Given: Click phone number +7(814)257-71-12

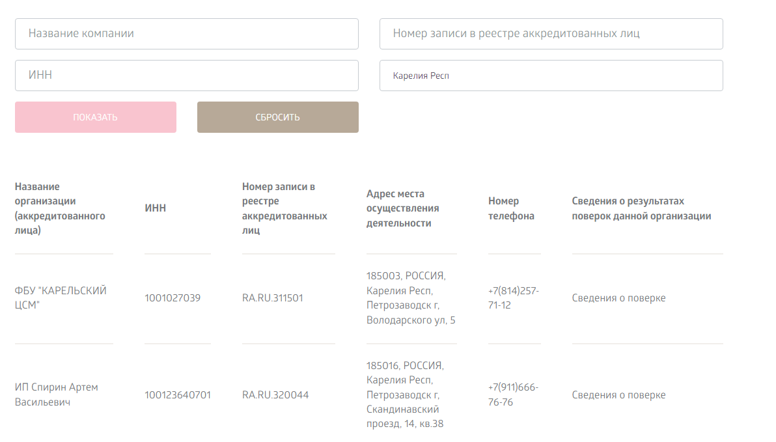Looking at the screenshot, I should [512, 297].
